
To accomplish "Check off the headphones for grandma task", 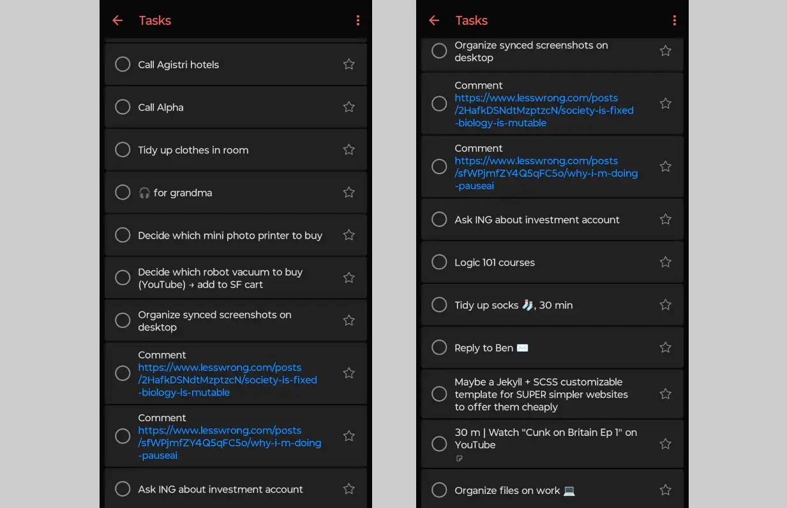I will coord(123,192).
